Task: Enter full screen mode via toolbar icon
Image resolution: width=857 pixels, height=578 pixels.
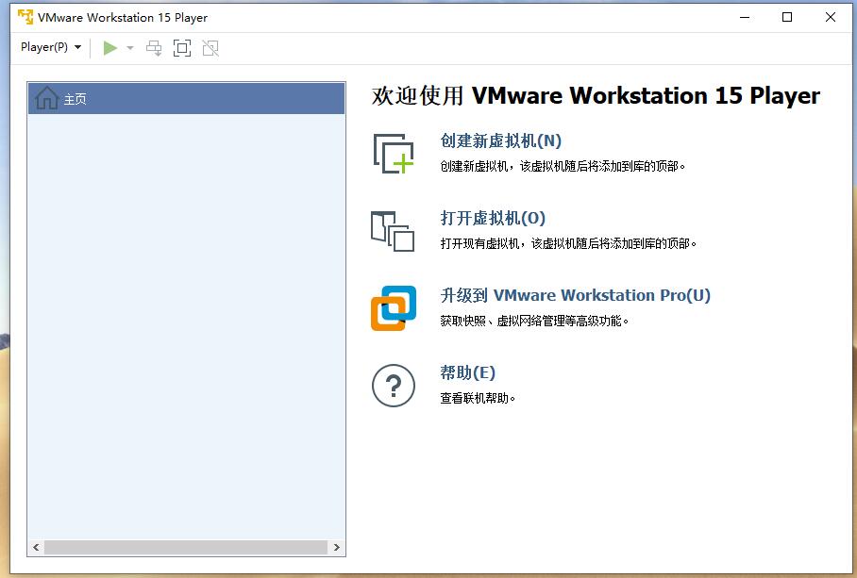Action: (182, 48)
